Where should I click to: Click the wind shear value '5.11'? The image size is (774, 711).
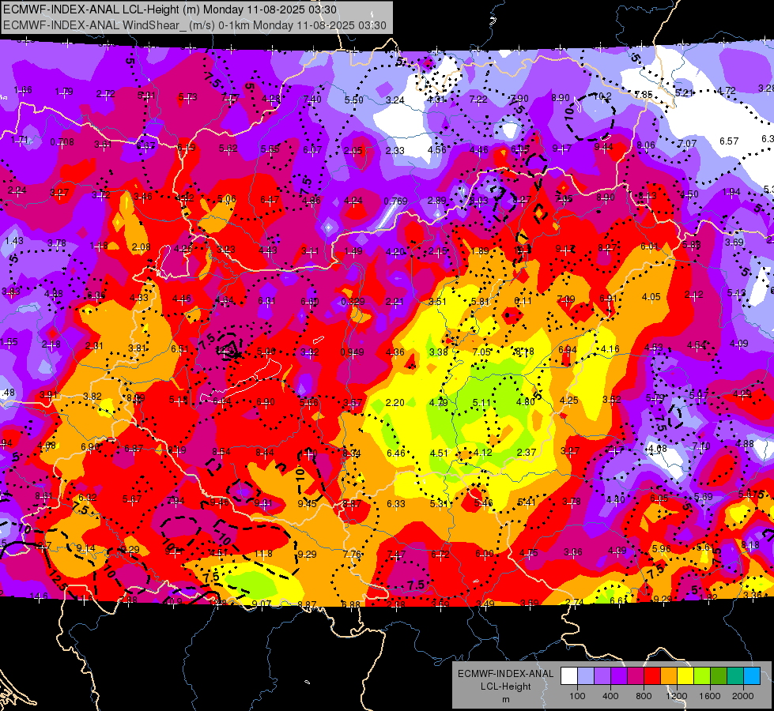(x=481, y=402)
